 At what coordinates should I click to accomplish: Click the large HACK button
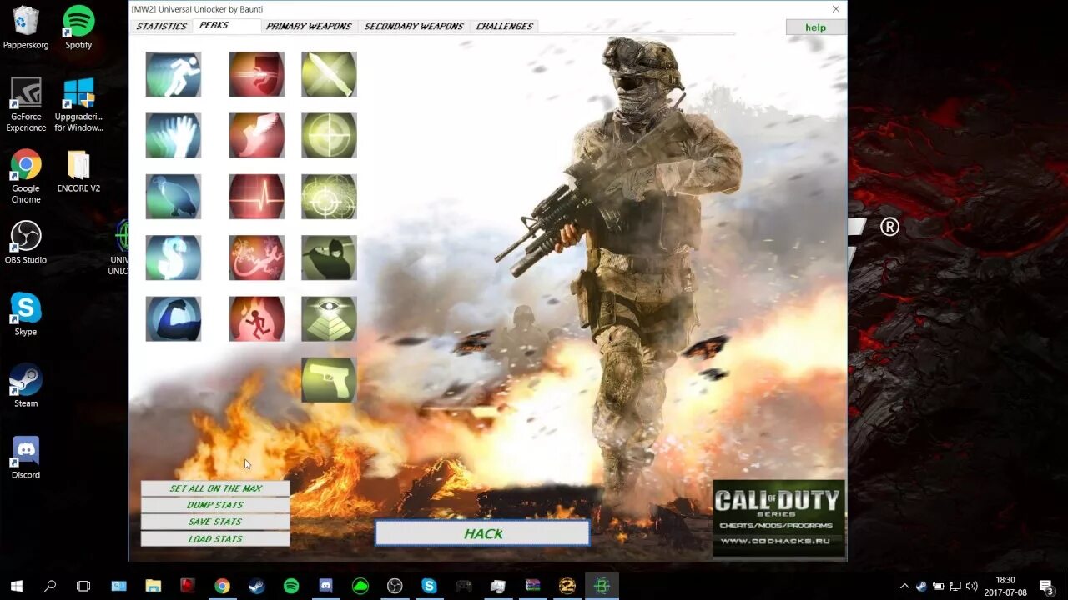tap(483, 533)
